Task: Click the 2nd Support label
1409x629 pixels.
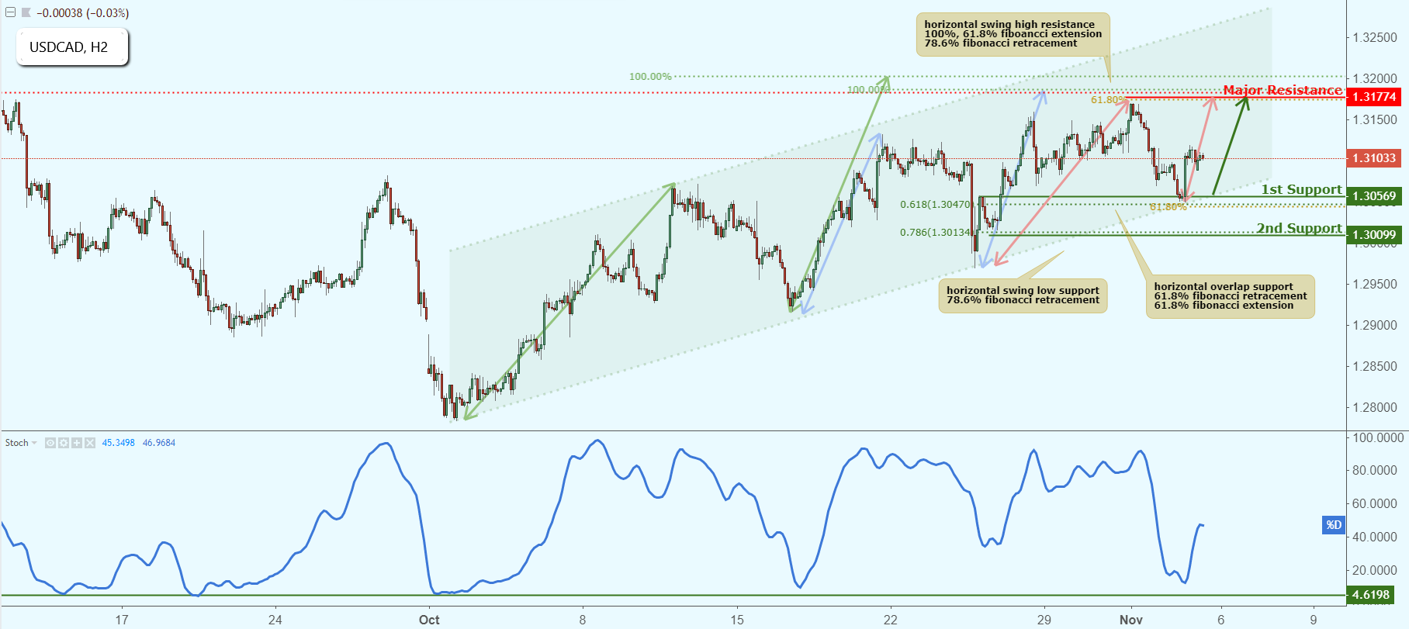Action: pyautogui.click(x=1300, y=228)
